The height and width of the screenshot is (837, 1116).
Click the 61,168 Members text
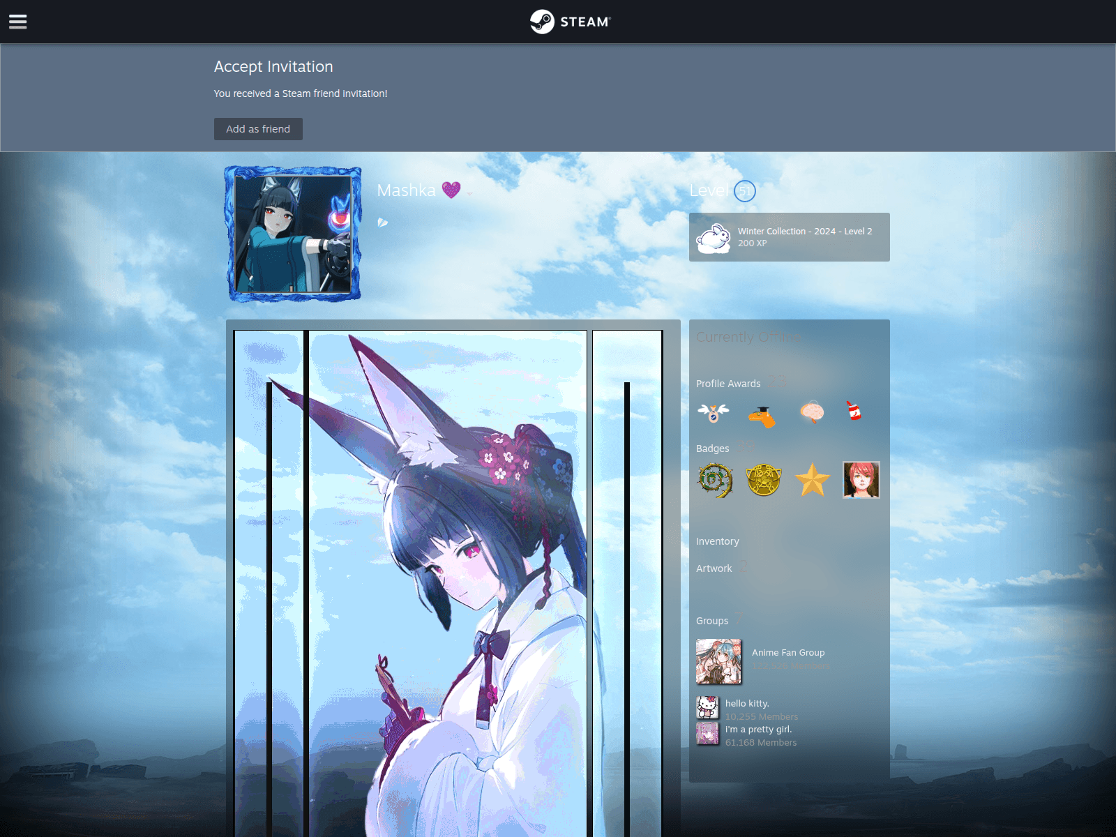(x=761, y=743)
